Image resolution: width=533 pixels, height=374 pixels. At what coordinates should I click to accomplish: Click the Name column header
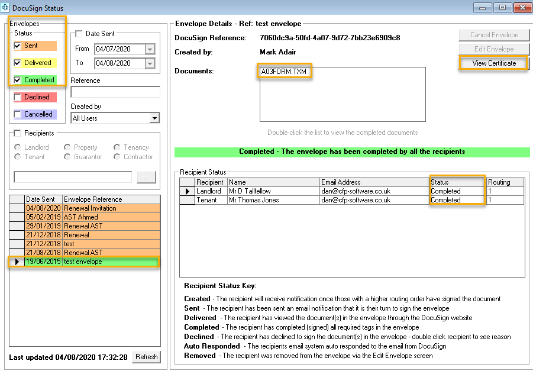(x=274, y=182)
